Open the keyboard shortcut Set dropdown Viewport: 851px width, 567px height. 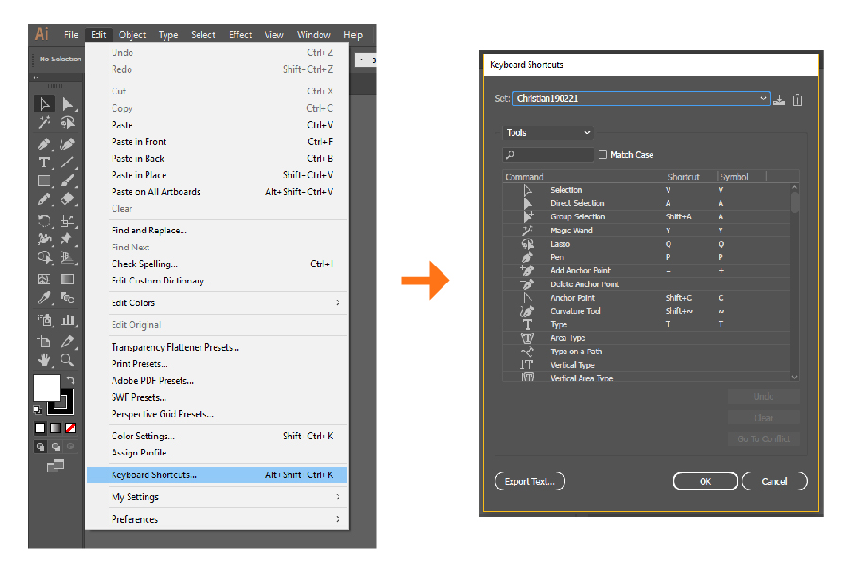(x=641, y=98)
